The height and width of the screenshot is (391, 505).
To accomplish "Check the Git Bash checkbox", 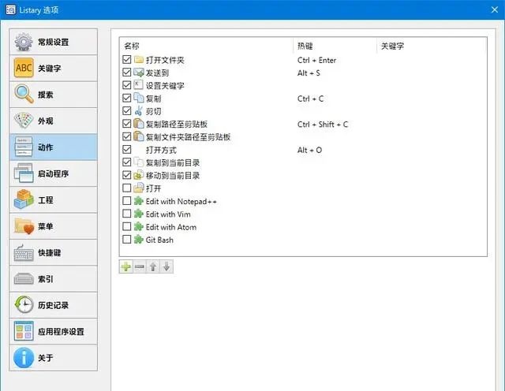I will pyautogui.click(x=127, y=240).
